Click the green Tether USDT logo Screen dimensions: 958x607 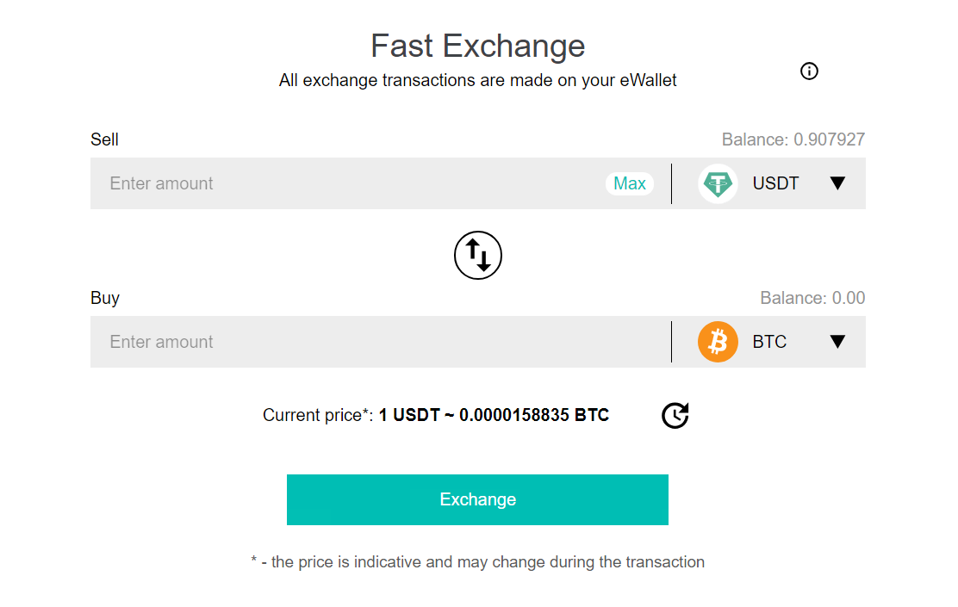pos(718,183)
